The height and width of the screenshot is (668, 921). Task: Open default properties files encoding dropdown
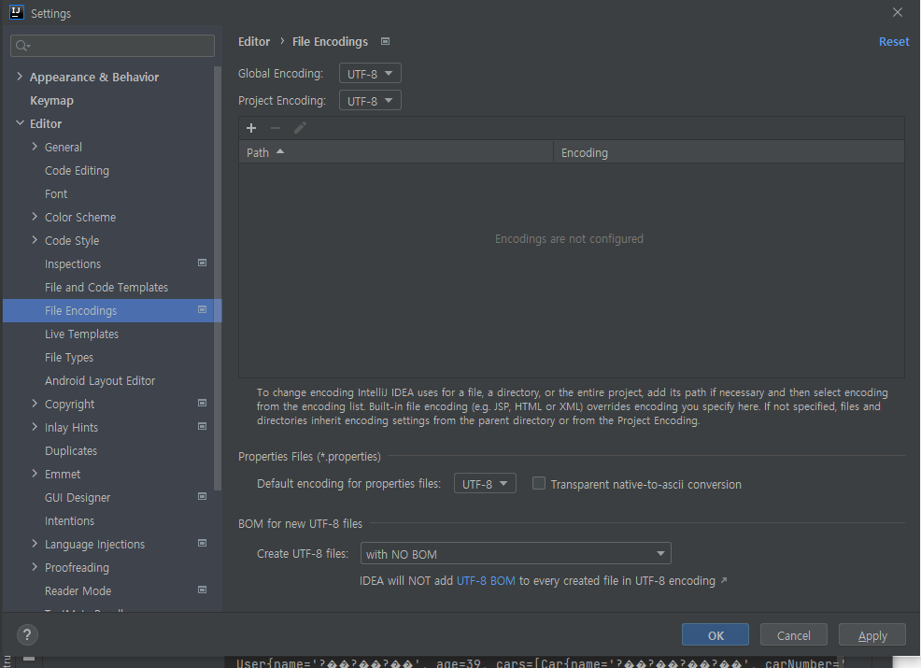click(x=485, y=484)
